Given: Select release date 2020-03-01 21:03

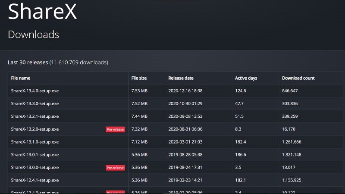Looking at the screenshot, I should (x=185, y=142).
